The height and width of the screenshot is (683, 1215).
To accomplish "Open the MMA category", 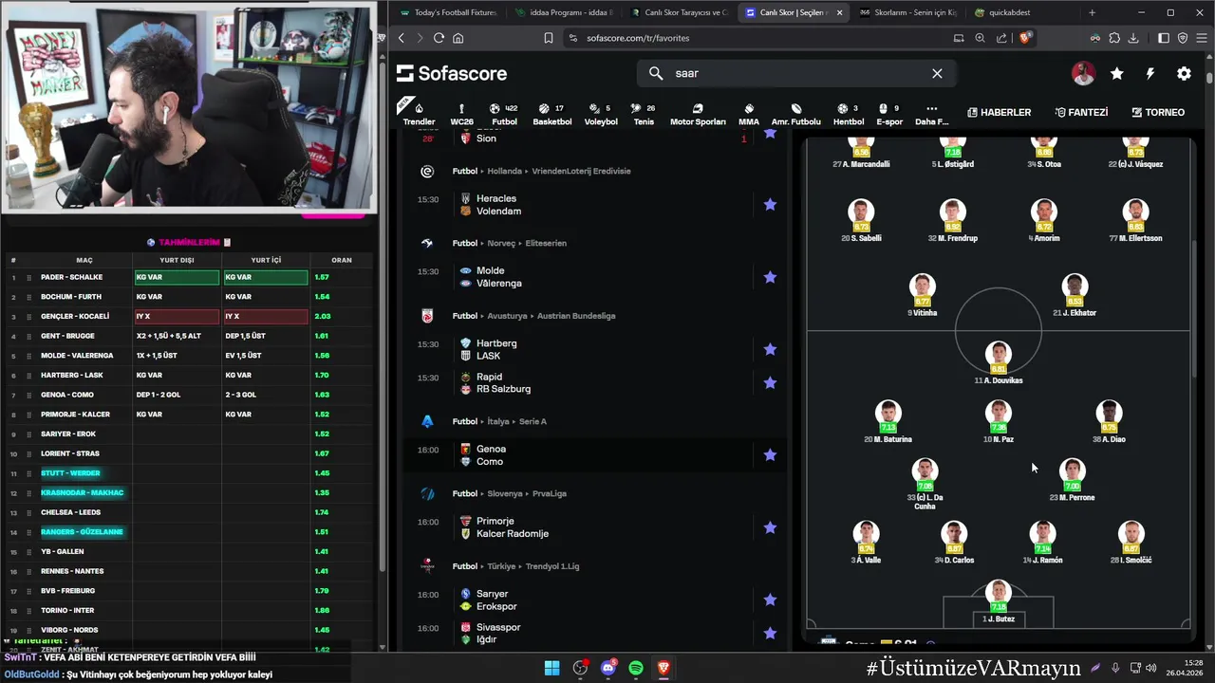I will [x=749, y=114].
